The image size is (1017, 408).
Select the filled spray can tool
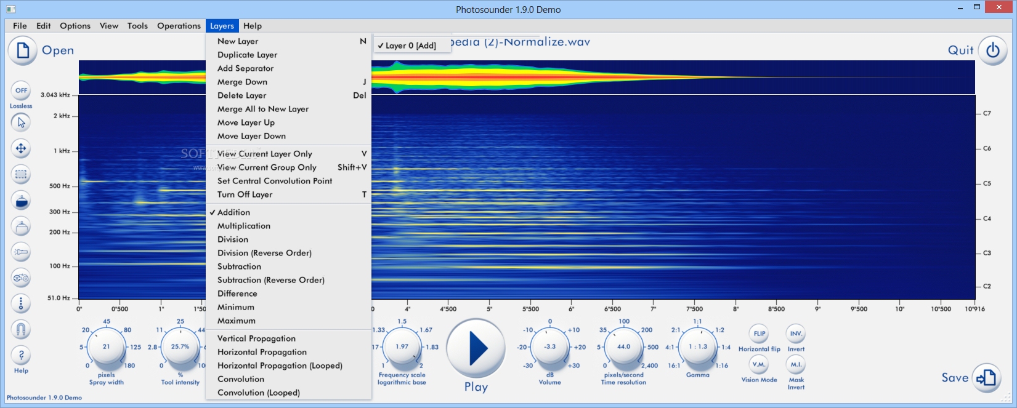pos(21,200)
